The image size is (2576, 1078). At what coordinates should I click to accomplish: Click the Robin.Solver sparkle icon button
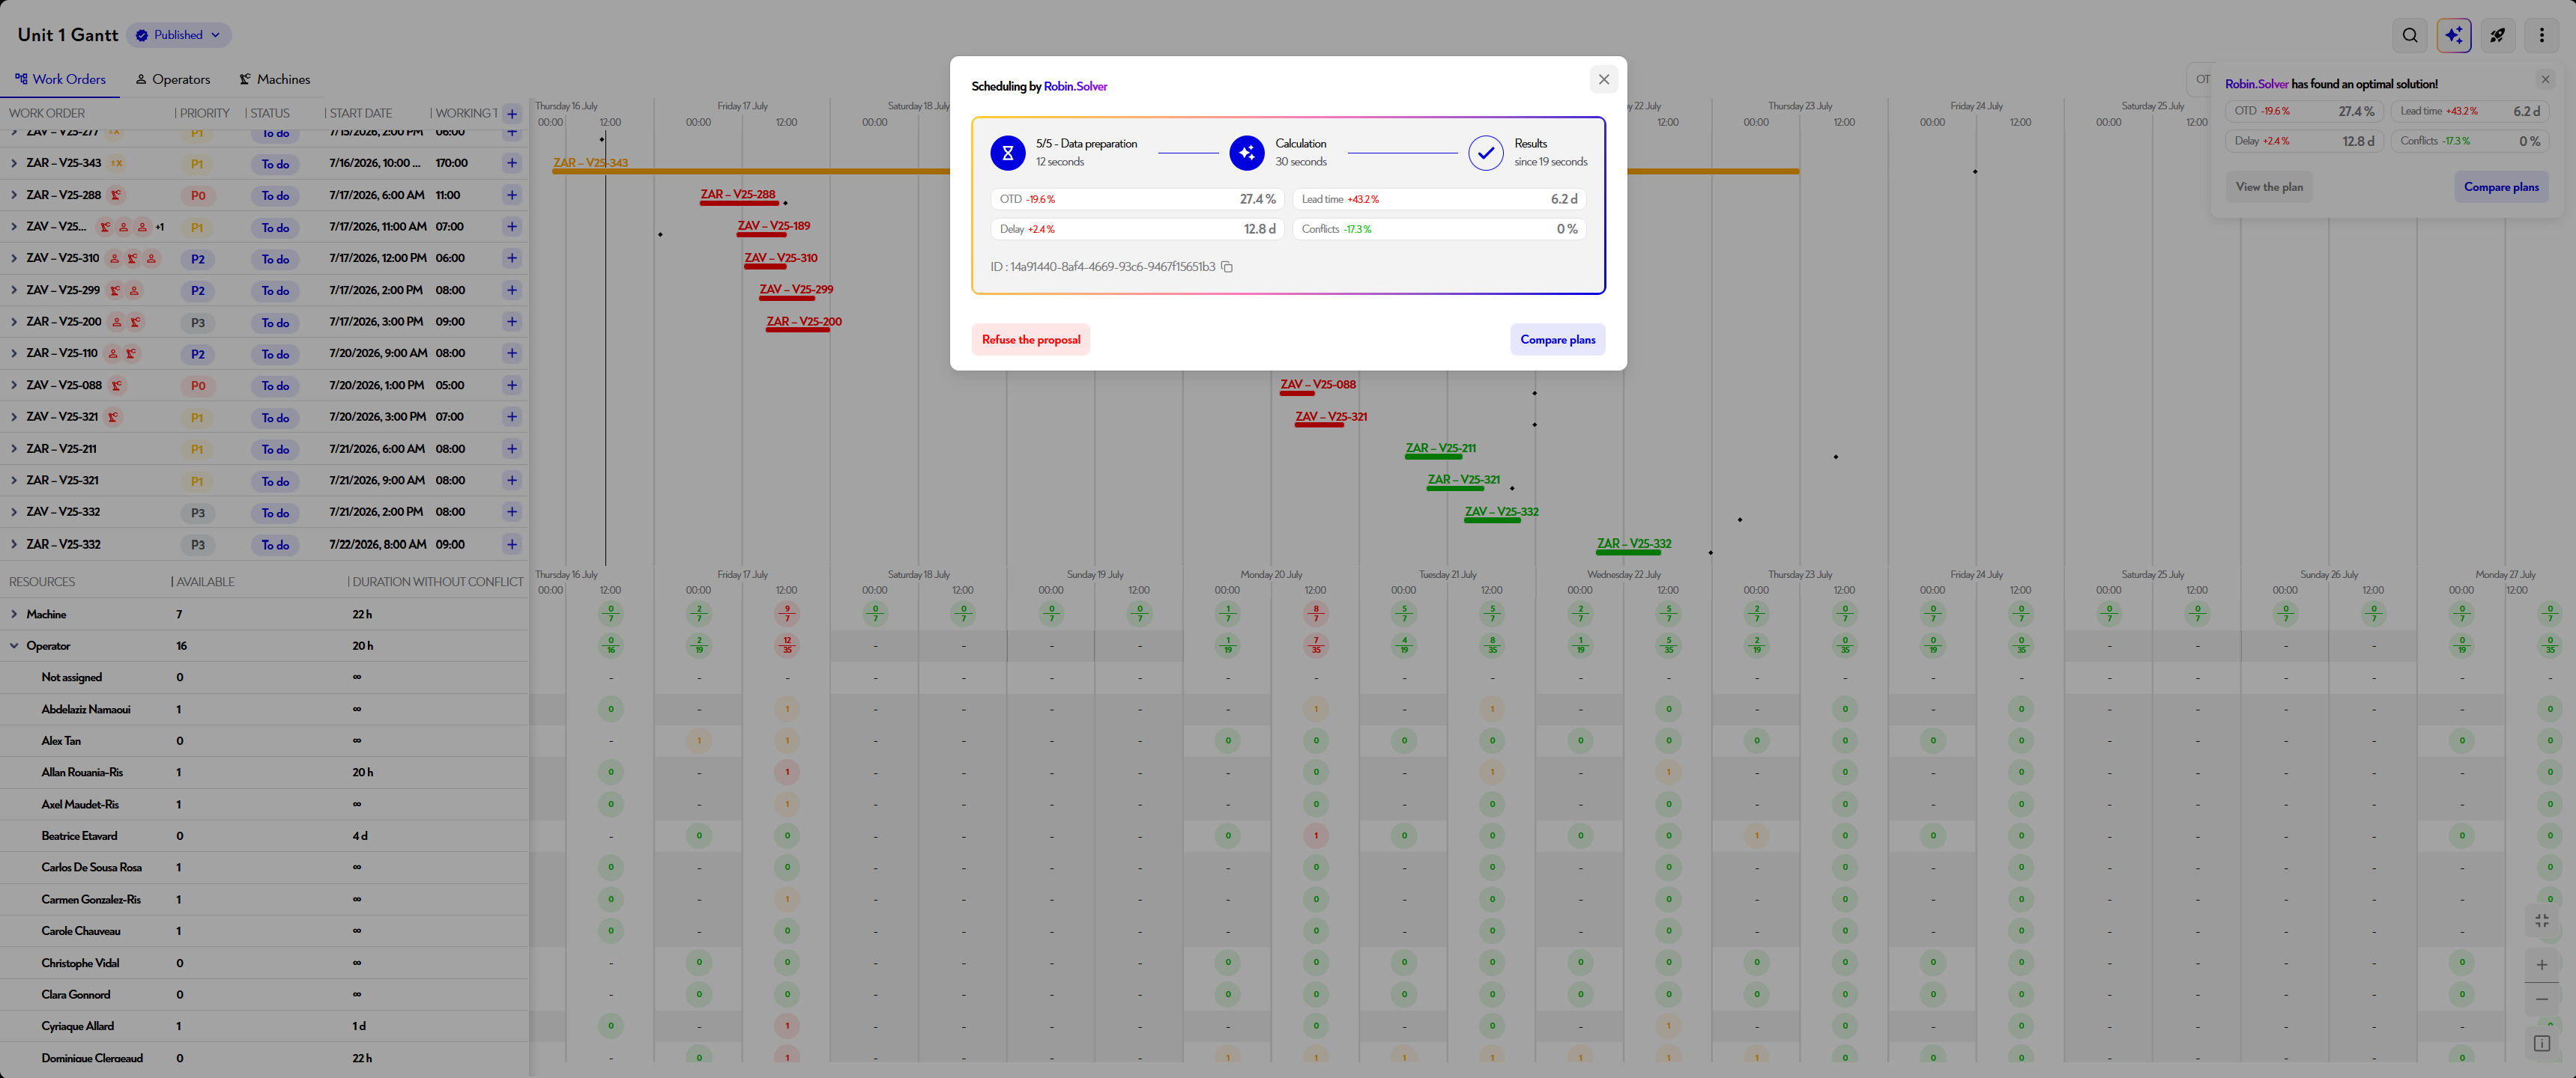click(x=2453, y=35)
